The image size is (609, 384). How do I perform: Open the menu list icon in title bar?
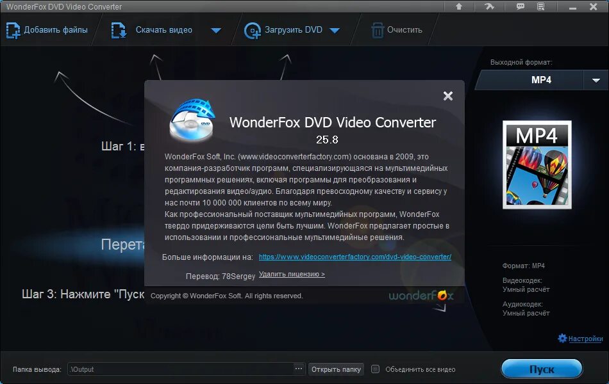(540, 6)
